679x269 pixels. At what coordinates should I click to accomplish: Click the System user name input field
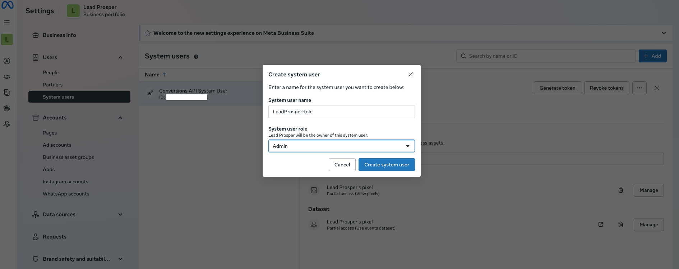point(342,112)
